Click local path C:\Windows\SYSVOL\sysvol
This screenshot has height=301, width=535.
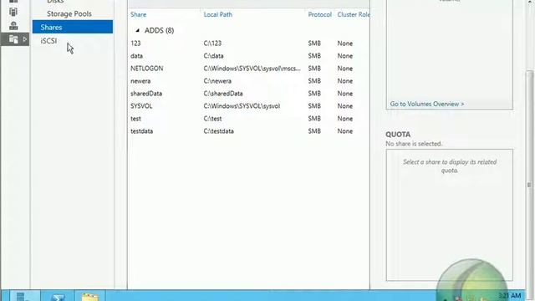[242, 106]
